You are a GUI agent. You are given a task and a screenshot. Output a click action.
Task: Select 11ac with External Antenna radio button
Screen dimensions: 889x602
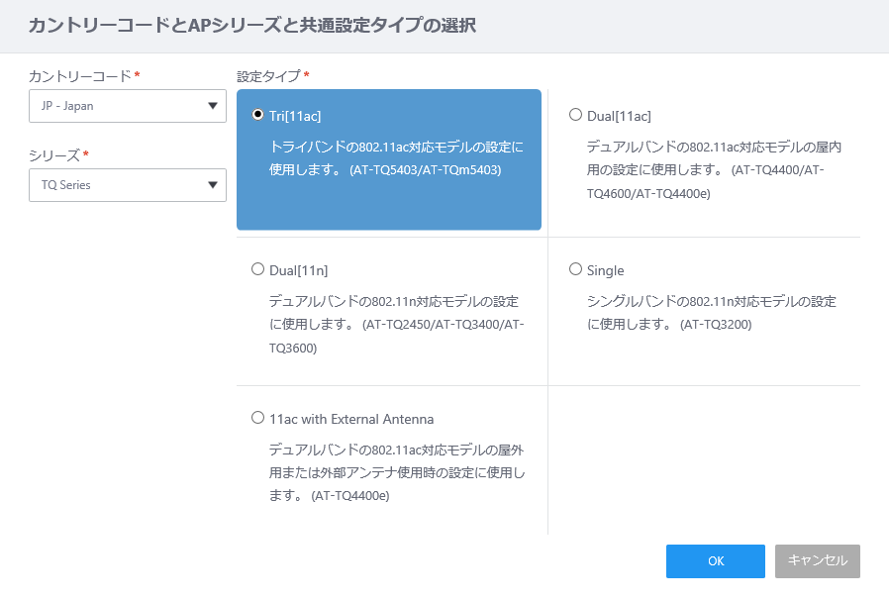pos(258,418)
